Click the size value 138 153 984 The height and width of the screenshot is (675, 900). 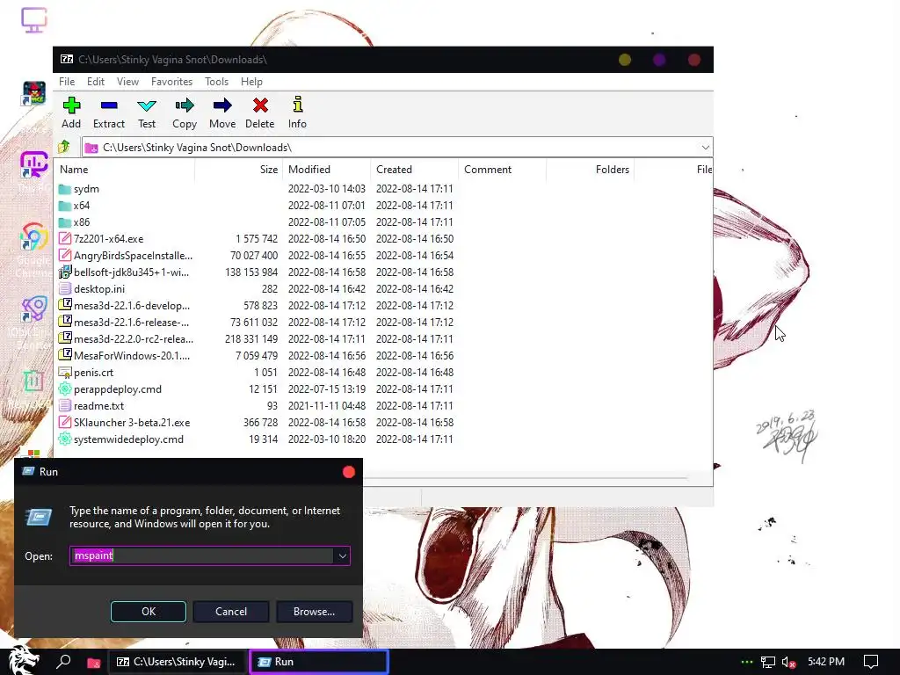251,272
